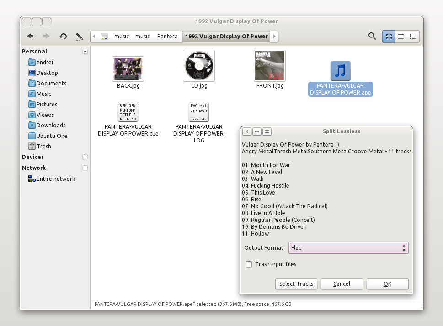
Task: Open Music in the sidebar
Action: click(x=40, y=94)
